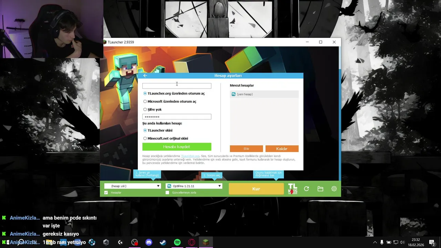Click the orange Ekle button
The image size is (441, 248).
246,149
